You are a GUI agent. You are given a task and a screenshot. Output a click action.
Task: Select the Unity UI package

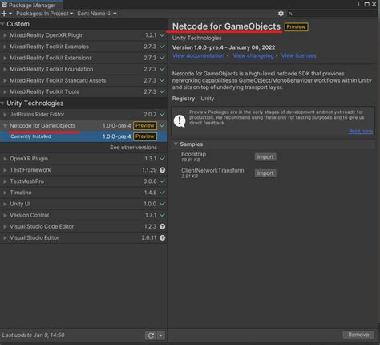coord(83,204)
